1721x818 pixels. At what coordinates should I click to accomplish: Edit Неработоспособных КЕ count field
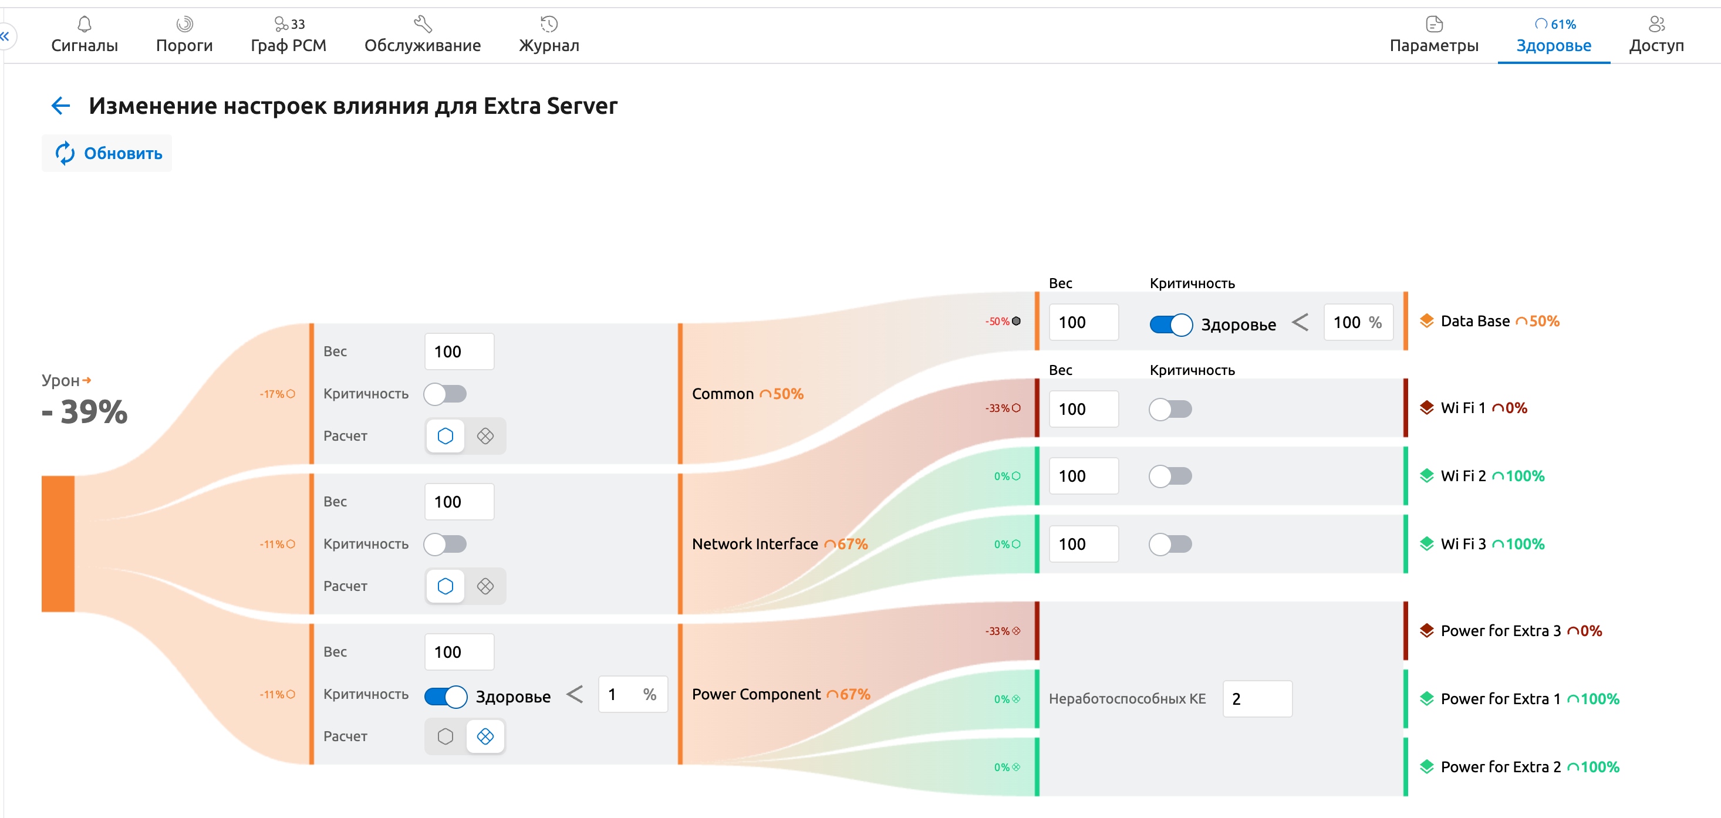tap(1257, 699)
